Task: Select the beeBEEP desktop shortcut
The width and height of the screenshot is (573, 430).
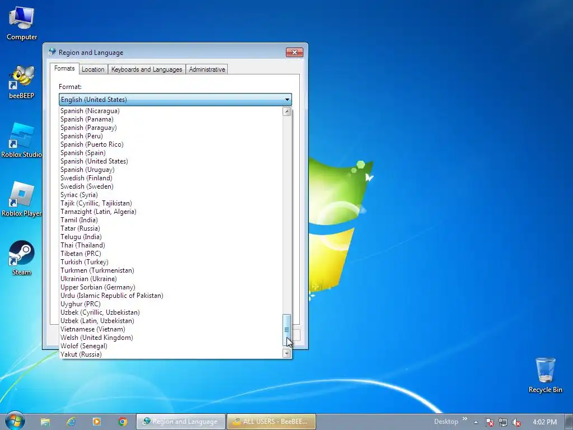Action: [22, 82]
